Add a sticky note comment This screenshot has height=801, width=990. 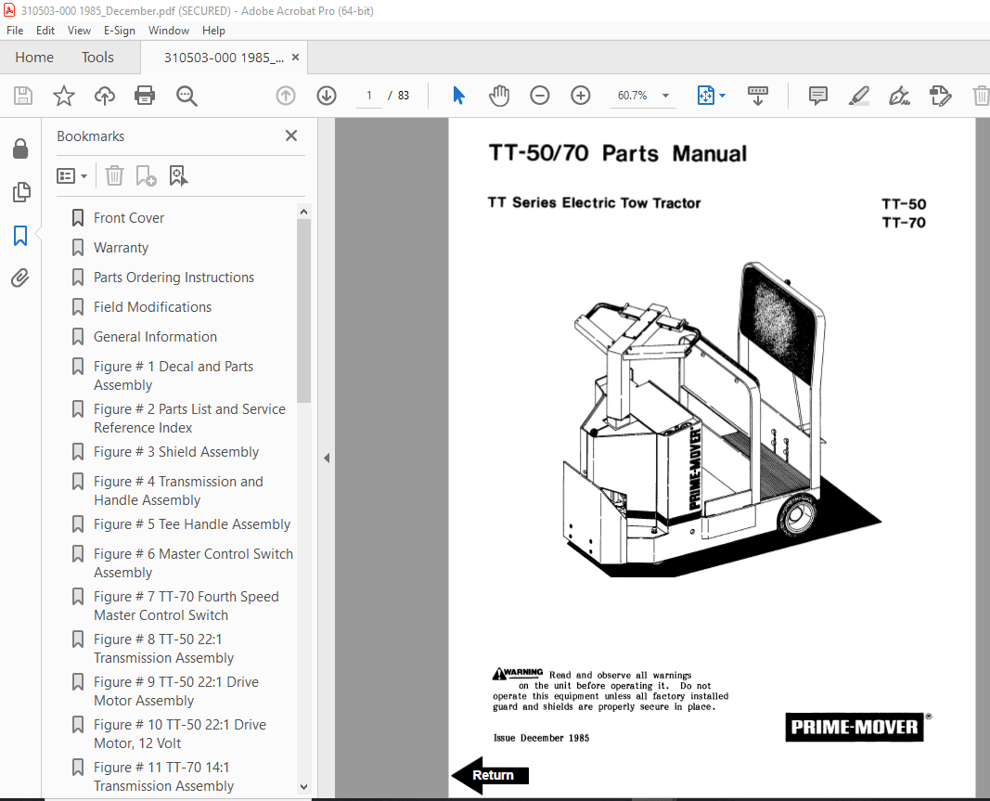(x=817, y=95)
